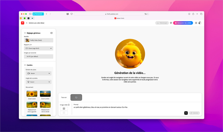Image resolution: width=223 pixels, height=132 pixels.
Task: Open the user profile avatar
Action: [200, 23]
